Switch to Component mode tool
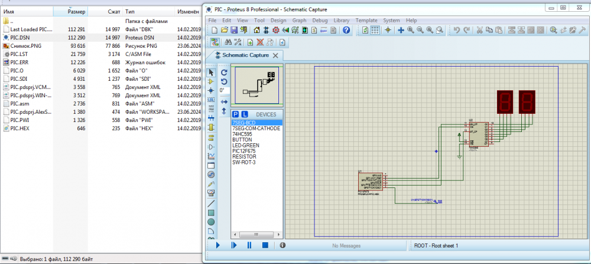Viewport: 591px width, 264px height. tap(211, 81)
